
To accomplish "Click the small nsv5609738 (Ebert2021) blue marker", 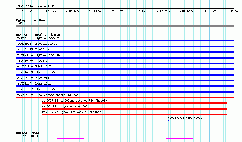I will 168,120.
